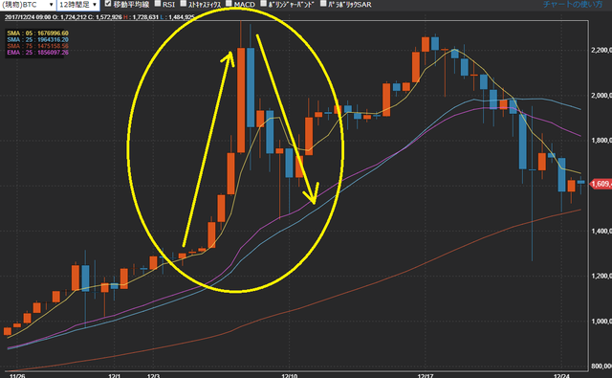This screenshot has width=612, height=378.
Task: Enable the RSI indicator checkbox
Action: tap(158, 4)
